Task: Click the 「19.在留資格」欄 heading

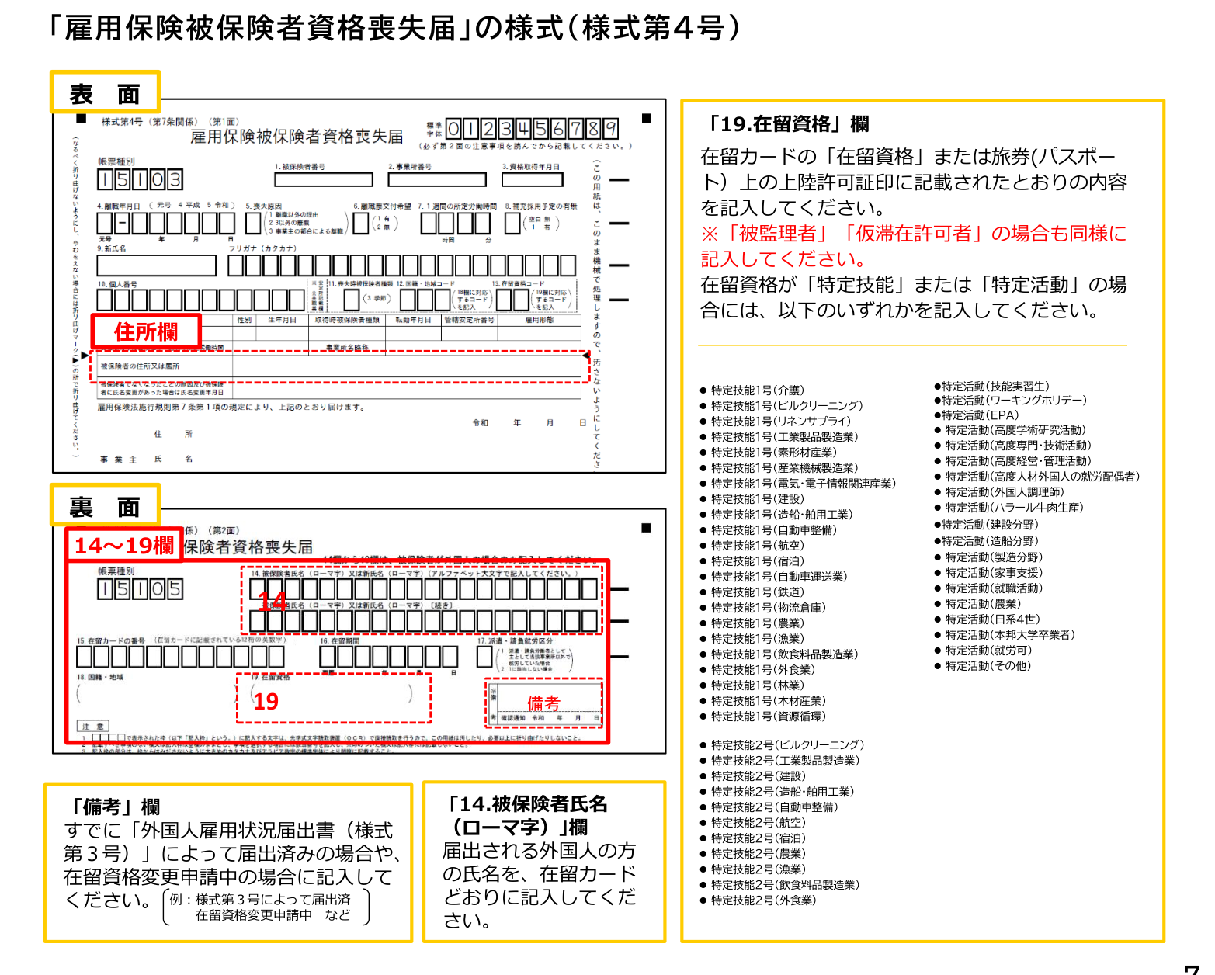Action: (785, 124)
